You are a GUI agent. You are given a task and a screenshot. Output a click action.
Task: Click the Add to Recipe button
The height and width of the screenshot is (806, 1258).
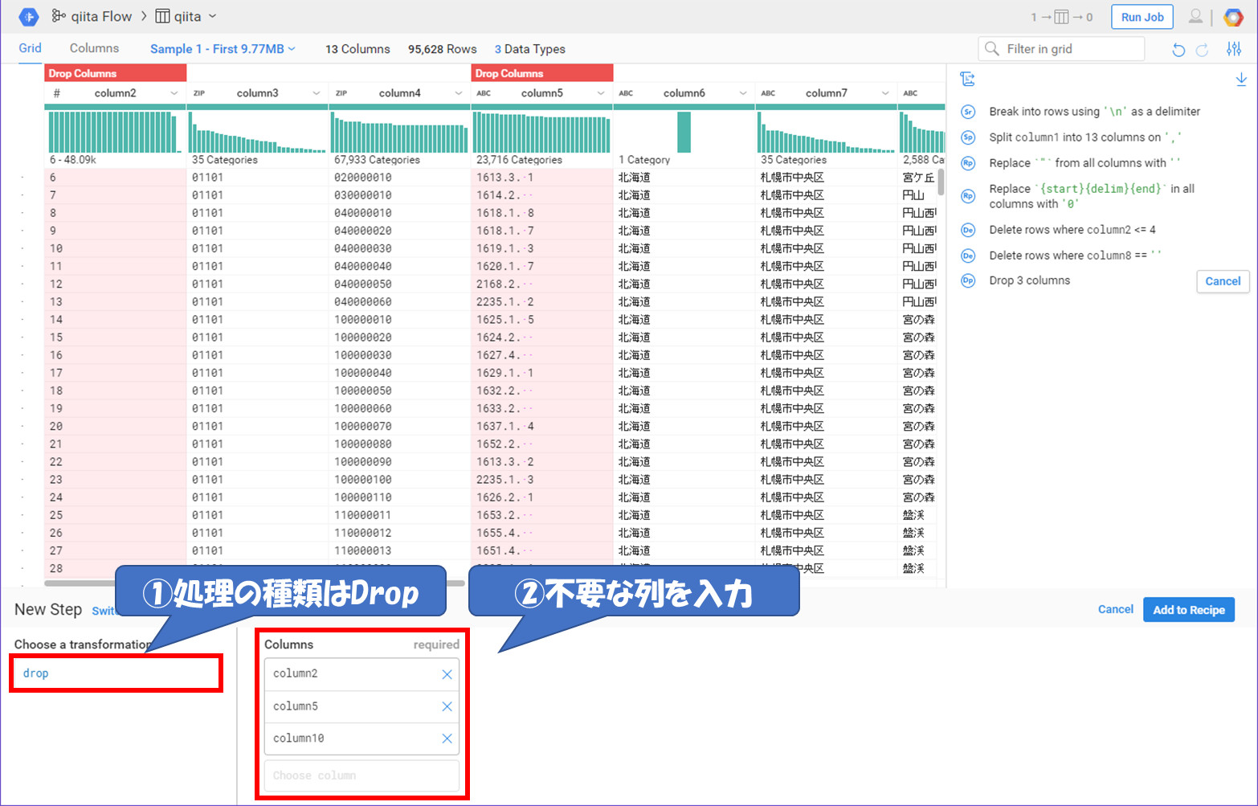(1188, 610)
